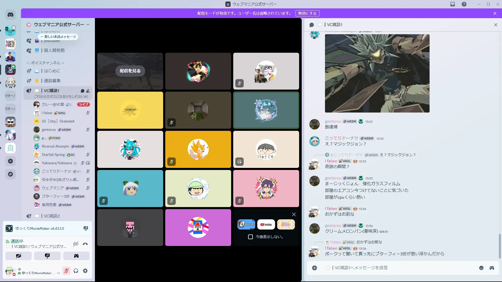Open the activities gamepad button in the voice panel
The height and width of the screenshot is (282, 502).
76,256
